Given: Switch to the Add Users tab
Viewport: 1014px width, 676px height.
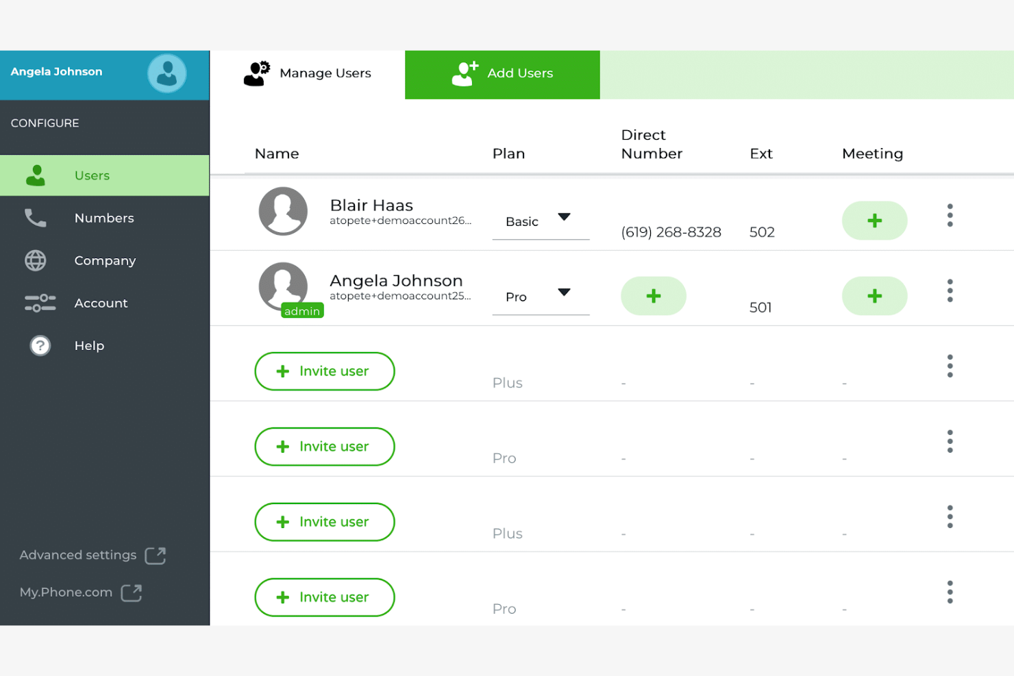Looking at the screenshot, I should tap(502, 73).
